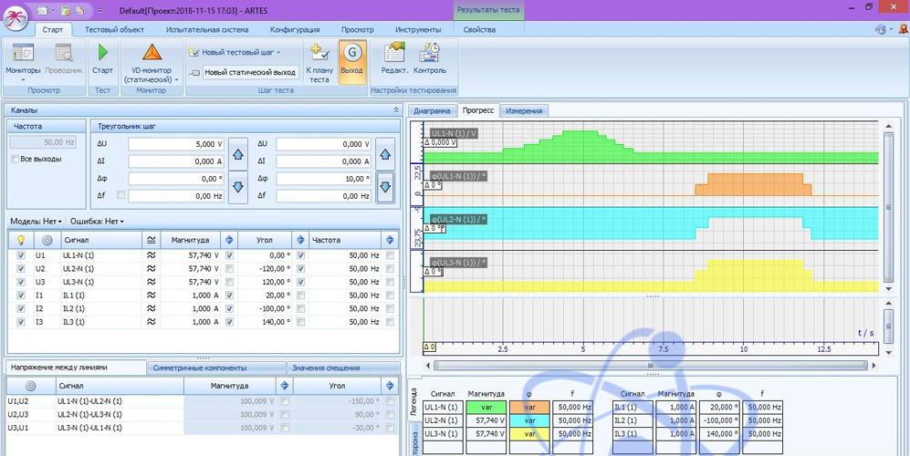Toggle magnitude checkbox for the UL2-N row
The image size is (910, 456).
[x=229, y=269]
